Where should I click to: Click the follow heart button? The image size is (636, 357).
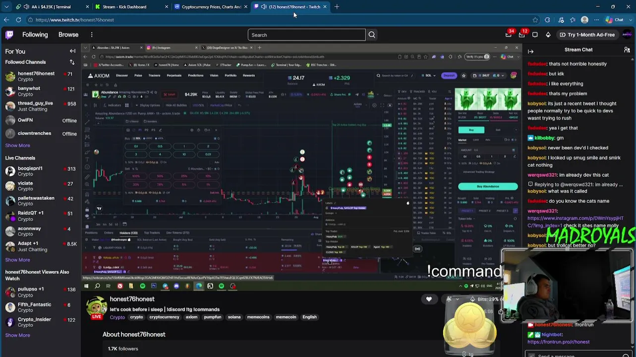pos(429,299)
